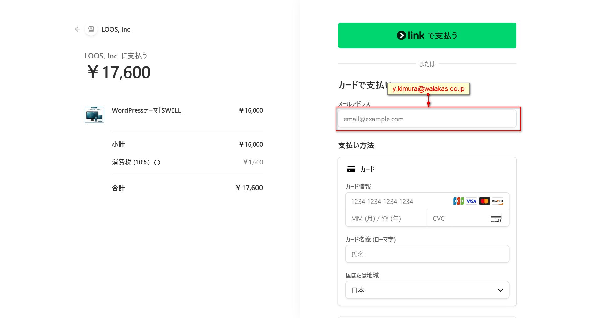
Task: Open the country dropdown showing 日本
Action: pyautogui.click(x=427, y=290)
